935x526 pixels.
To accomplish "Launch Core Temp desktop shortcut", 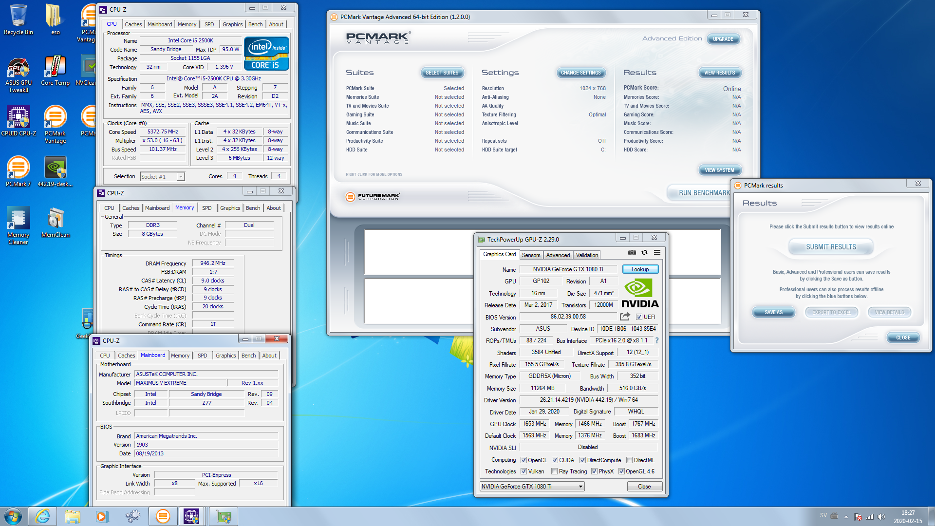I will tap(55, 71).
